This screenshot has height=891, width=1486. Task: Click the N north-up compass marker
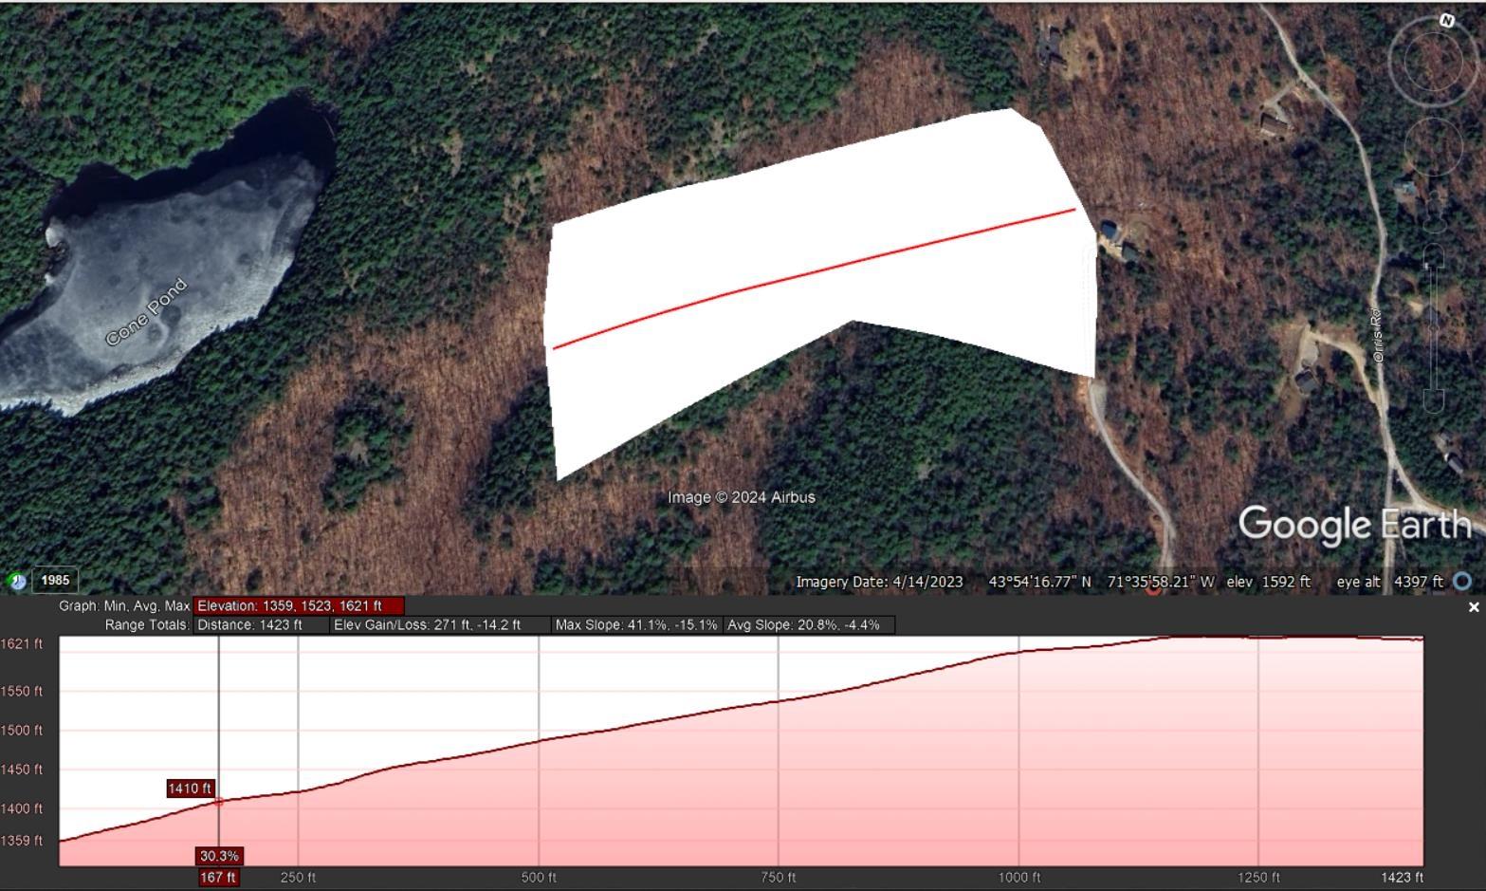coord(1447,20)
